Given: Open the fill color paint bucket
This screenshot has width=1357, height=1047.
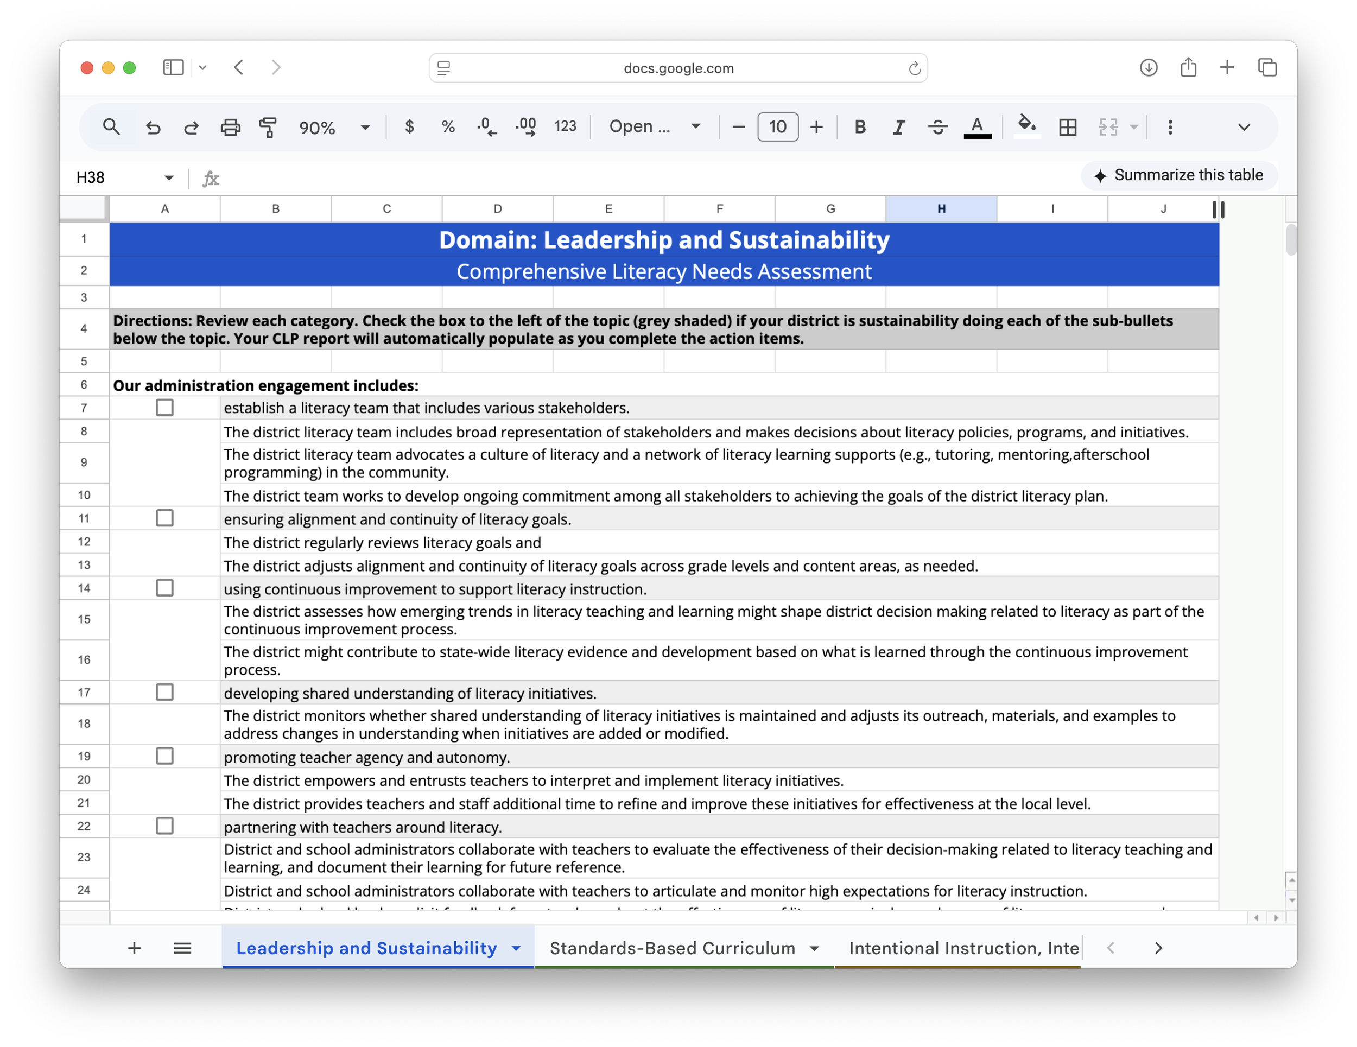Looking at the screenshot, I should click(x=1026, y=126).
